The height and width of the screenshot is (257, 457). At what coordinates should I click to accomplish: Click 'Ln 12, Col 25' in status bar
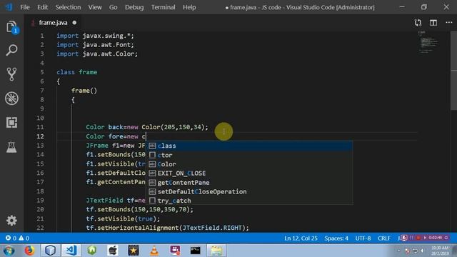click(x=301, y=238)
